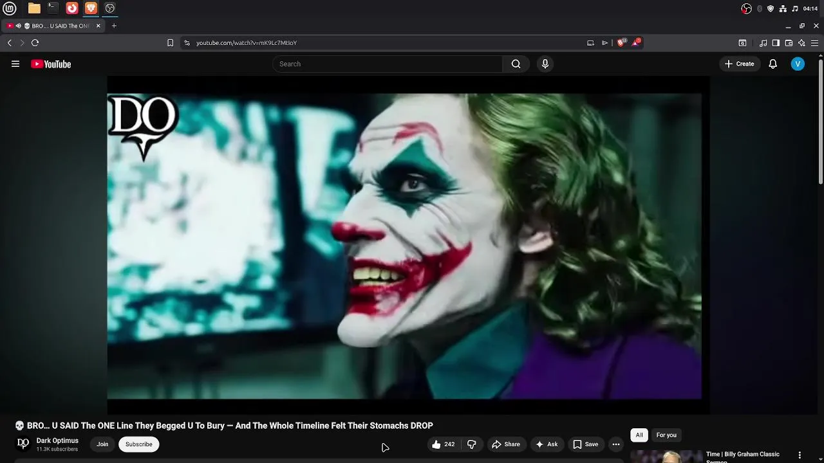
Task: Close the YouTube tab
Action: (98, 26)
